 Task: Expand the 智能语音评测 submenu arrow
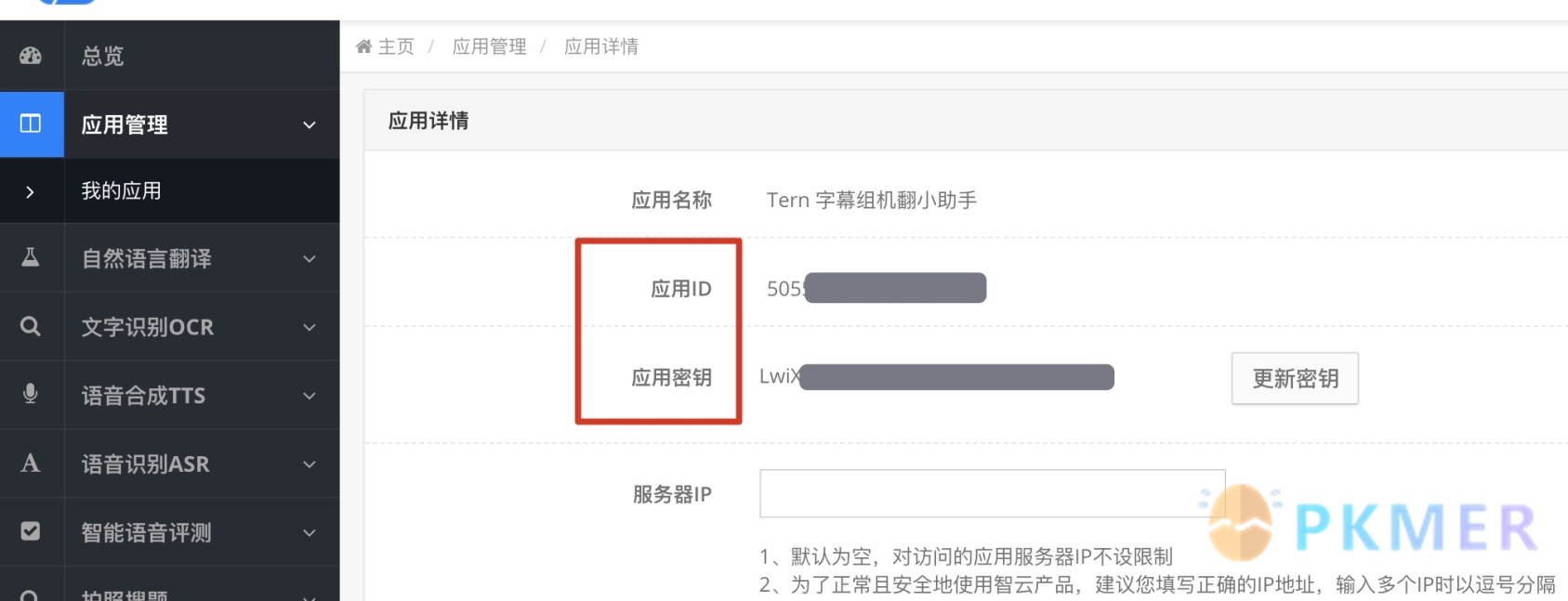(x=310, y=532)
